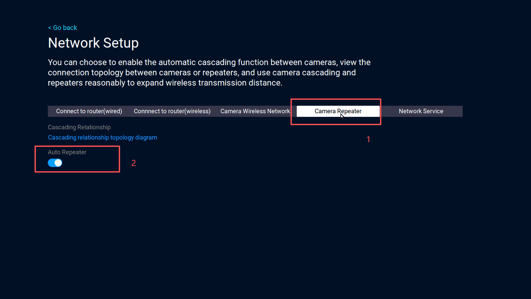Viewport: 531px width, 299px height.
Task: Disable the Auto Repeater toggle switch
Action: 55,163
